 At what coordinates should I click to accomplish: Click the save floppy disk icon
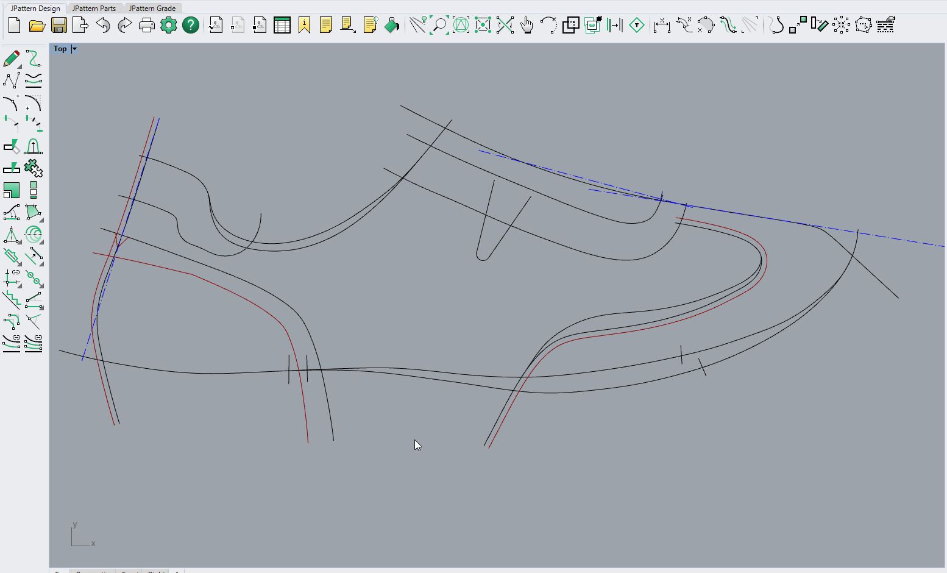[x=59, y=26]
